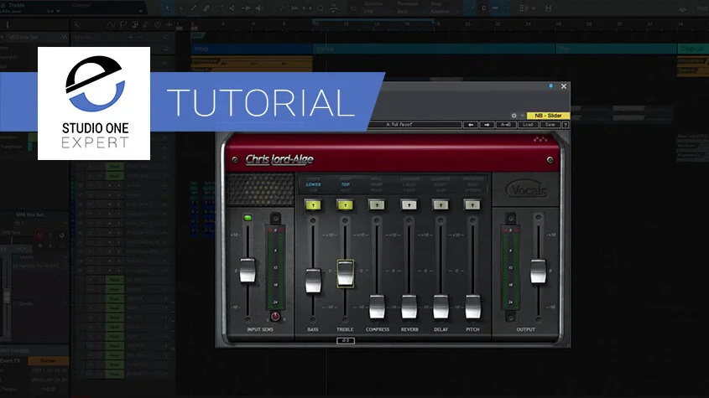Click the Output fader handle
Screen dimensions: 709x398
pyautogui.click(x=538, y=271)
